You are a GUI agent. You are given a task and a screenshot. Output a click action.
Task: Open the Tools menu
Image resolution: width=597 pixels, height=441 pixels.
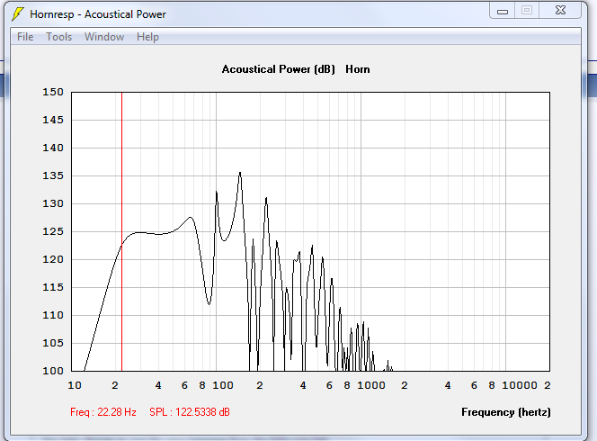pos(58,37)
